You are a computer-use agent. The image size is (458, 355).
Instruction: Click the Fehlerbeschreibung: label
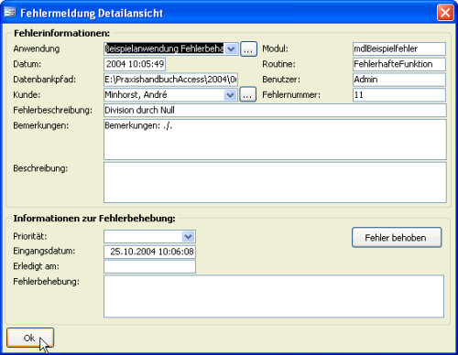pyautogui.click(x=52, y=110)
